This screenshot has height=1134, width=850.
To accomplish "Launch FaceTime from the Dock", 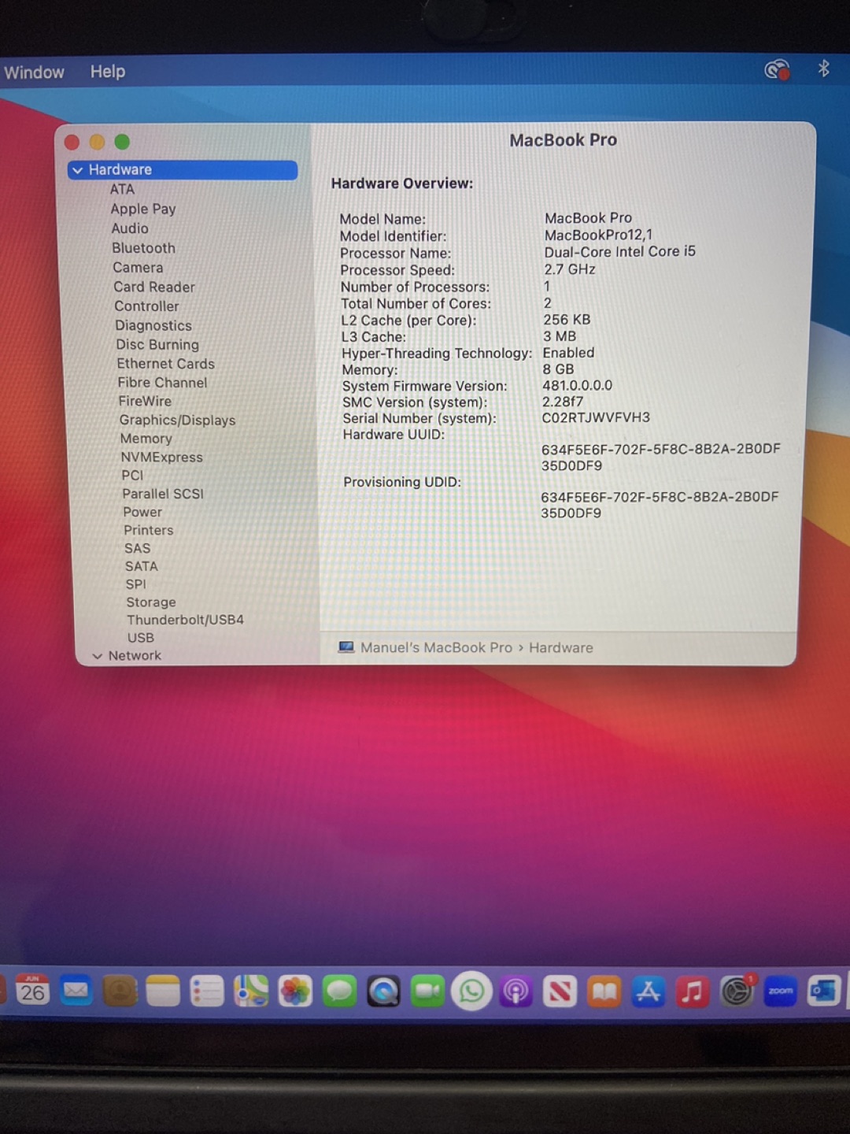I will click(x=427, y=991).
